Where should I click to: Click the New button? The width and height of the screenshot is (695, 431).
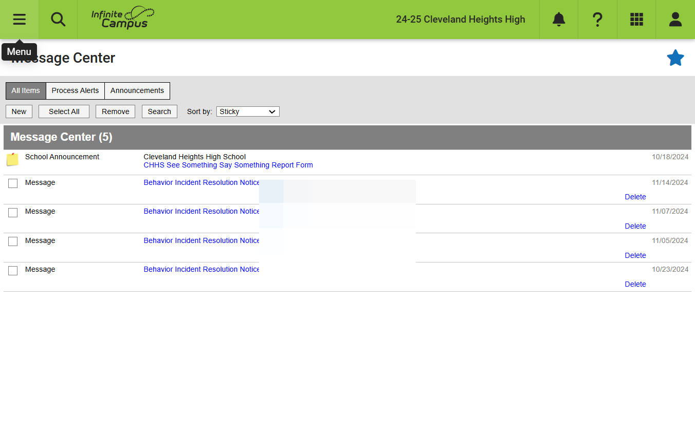point(19,111)
